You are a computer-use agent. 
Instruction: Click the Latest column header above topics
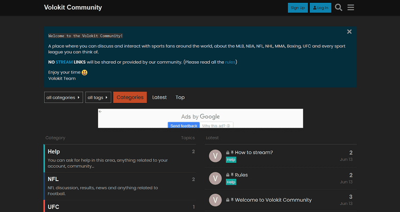click(212, 138)
